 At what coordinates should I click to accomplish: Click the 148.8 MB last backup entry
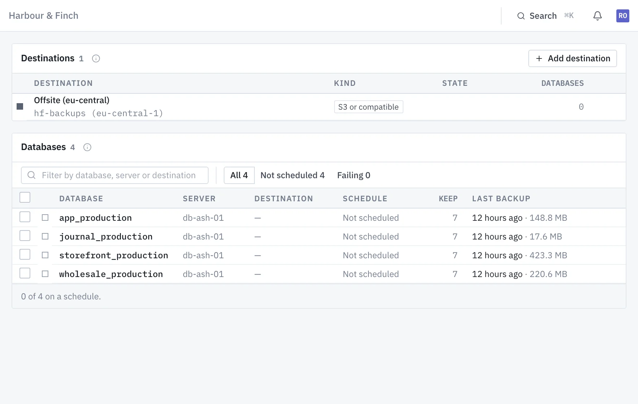click(548, 218)
